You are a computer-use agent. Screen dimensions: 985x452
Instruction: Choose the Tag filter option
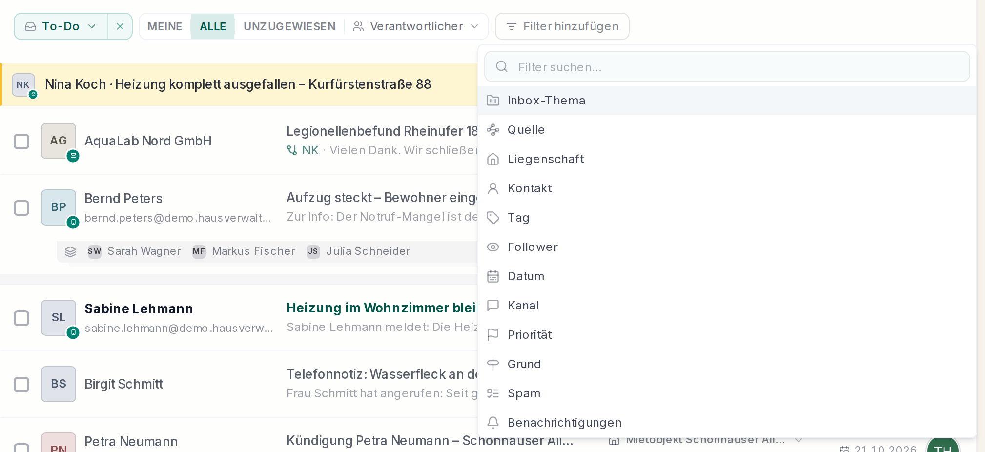(727, 218)
